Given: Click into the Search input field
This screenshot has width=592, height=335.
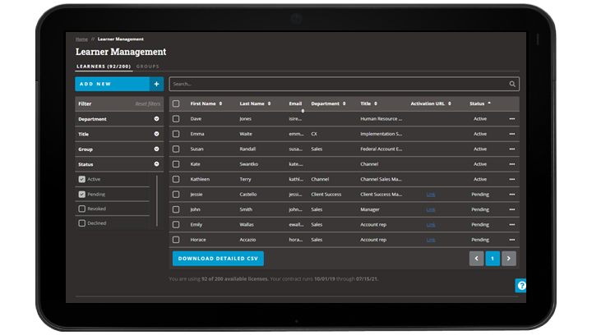Looking at the screenshot, I should coord(337,84).
